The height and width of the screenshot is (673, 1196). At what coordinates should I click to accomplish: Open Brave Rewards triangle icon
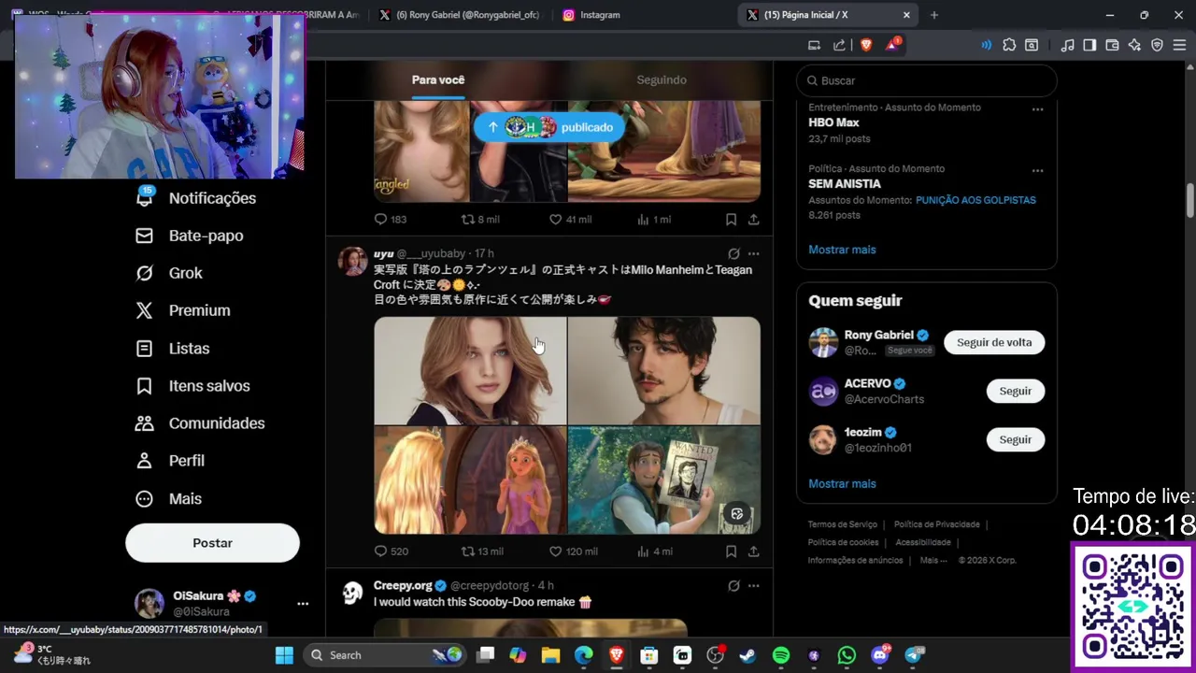(x=893, y=45)
